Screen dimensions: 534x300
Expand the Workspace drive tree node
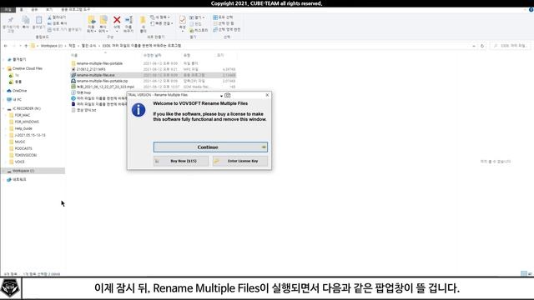pos(3,171)
